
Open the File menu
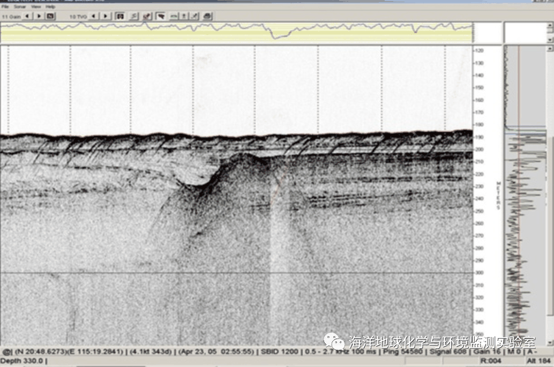click(x=4, y=7)
